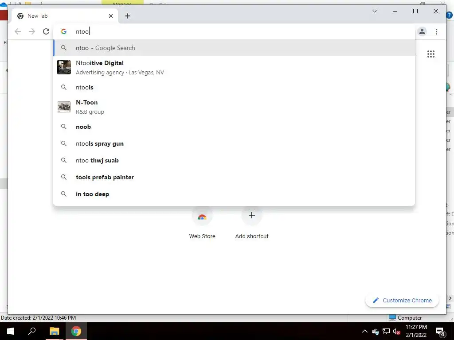Click the blue help icon behind Chrome
The width and height of the screenshot is (454, 340).
[x=450, y=15]
